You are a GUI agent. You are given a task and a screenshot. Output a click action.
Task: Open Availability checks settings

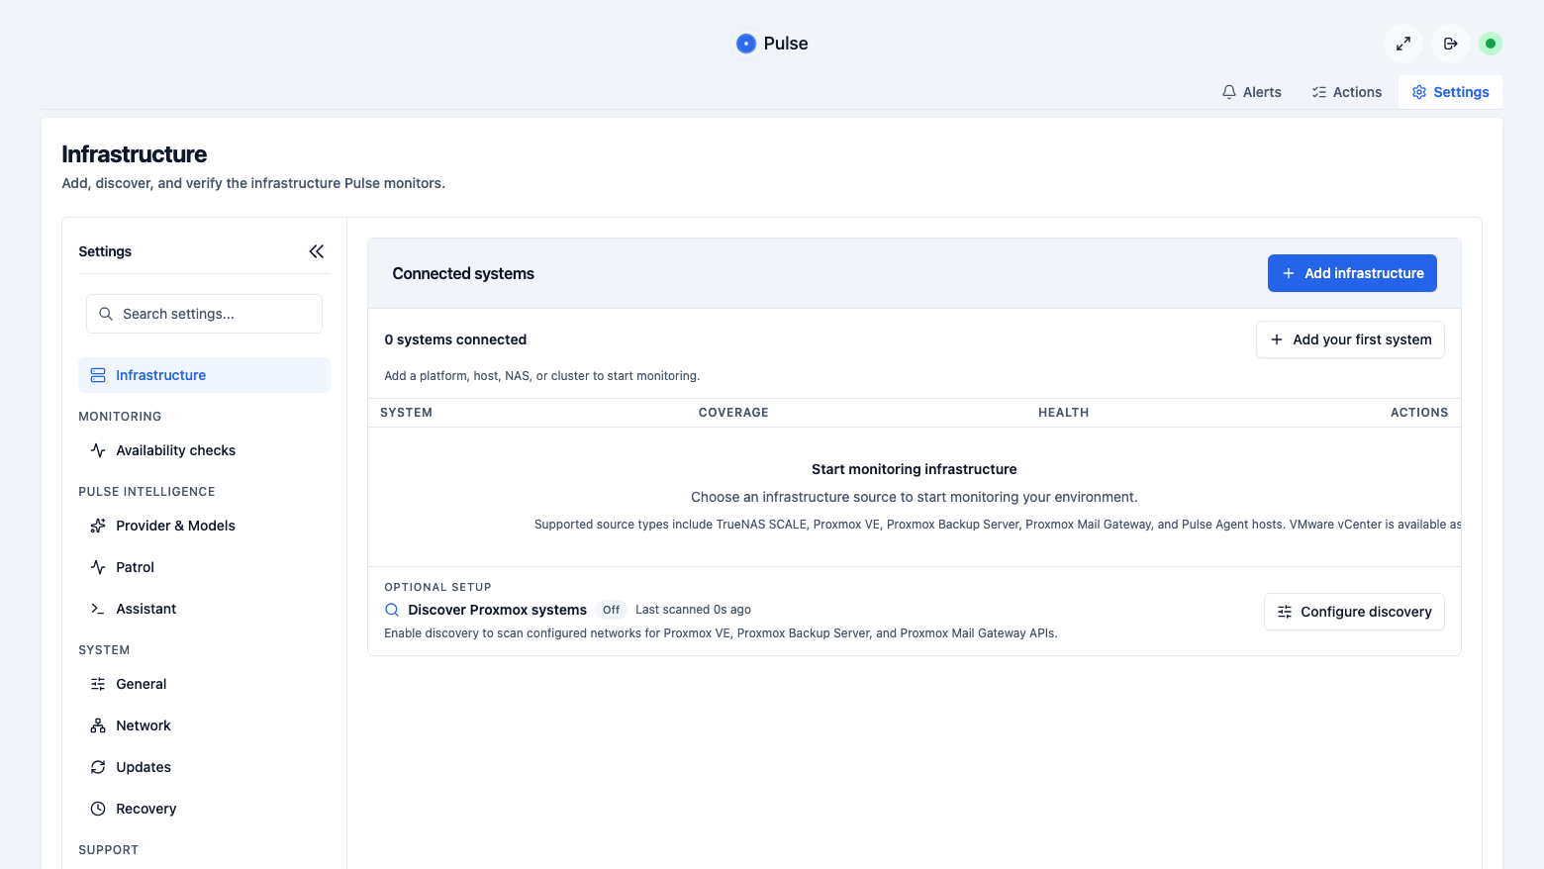tap(204, 450)
